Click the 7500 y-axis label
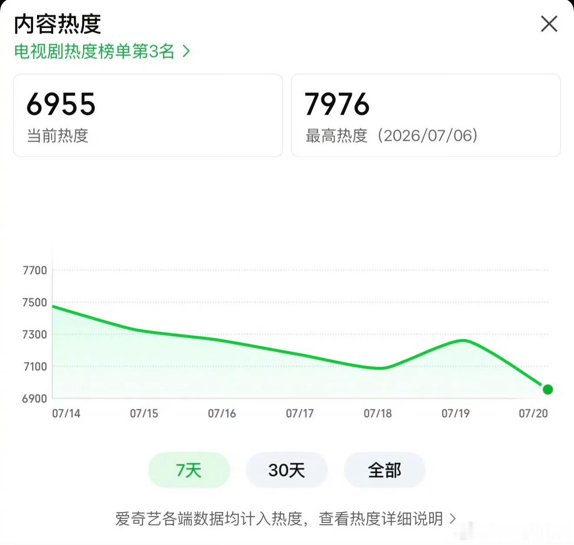The width and height of the screenshot is (574, 545). coord(35,302)
